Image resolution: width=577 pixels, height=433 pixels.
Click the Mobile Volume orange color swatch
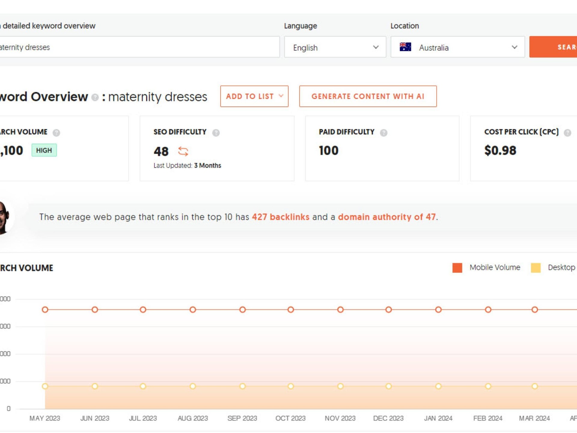tap(457, 268)
